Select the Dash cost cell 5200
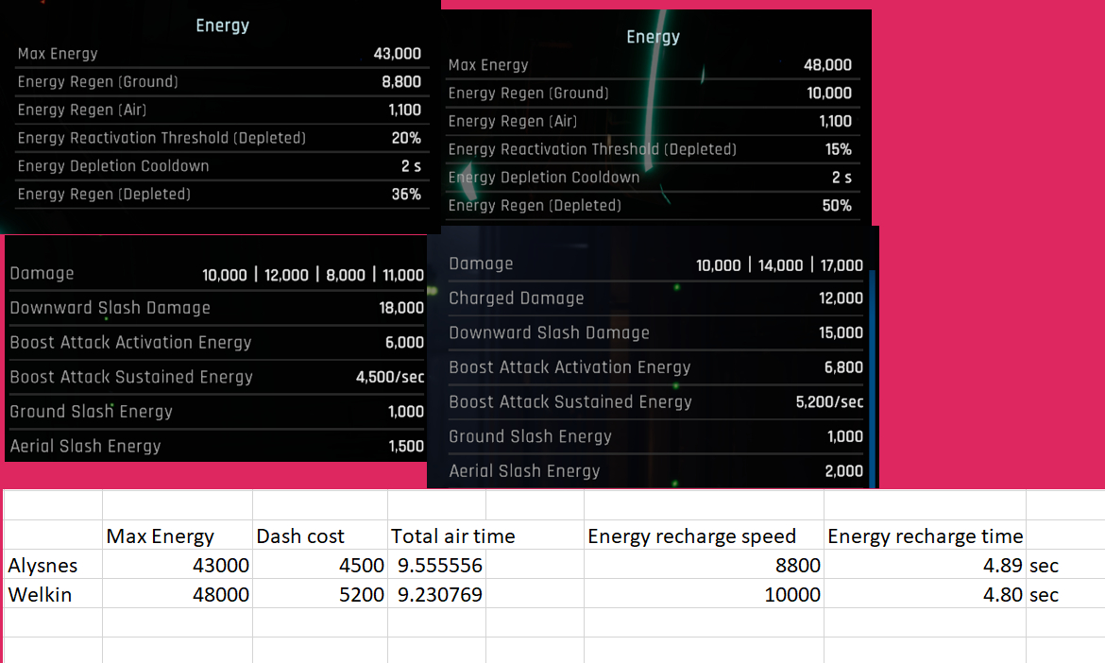The width and height of the screenshot is (1105, 663). (x=320, y=594)
